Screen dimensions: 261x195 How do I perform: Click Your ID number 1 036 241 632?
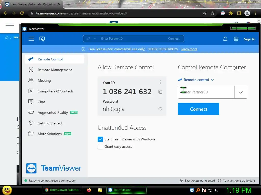pos(127,91)
